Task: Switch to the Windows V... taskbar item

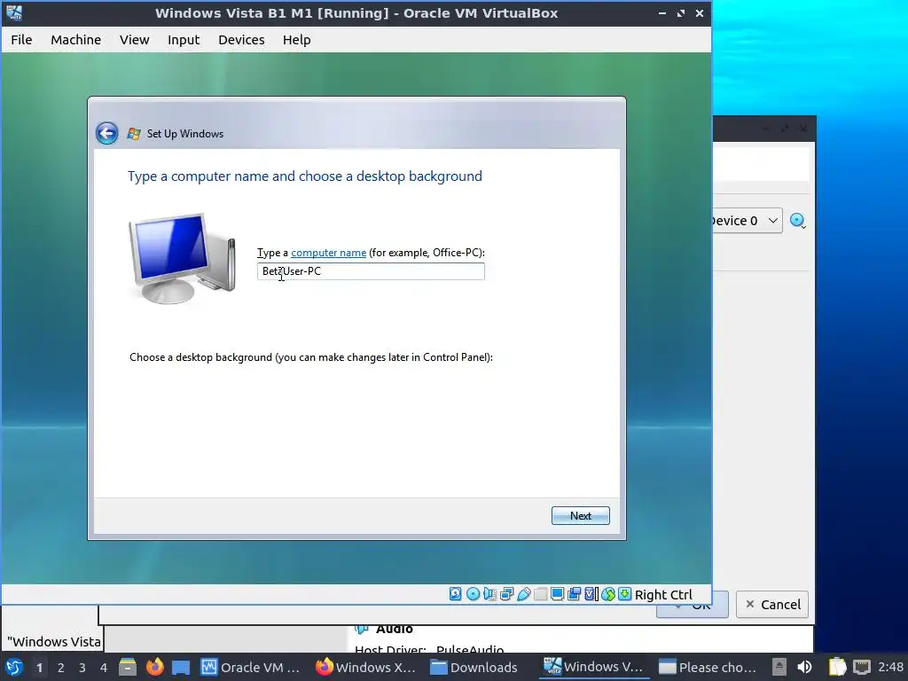Action: 593,667
